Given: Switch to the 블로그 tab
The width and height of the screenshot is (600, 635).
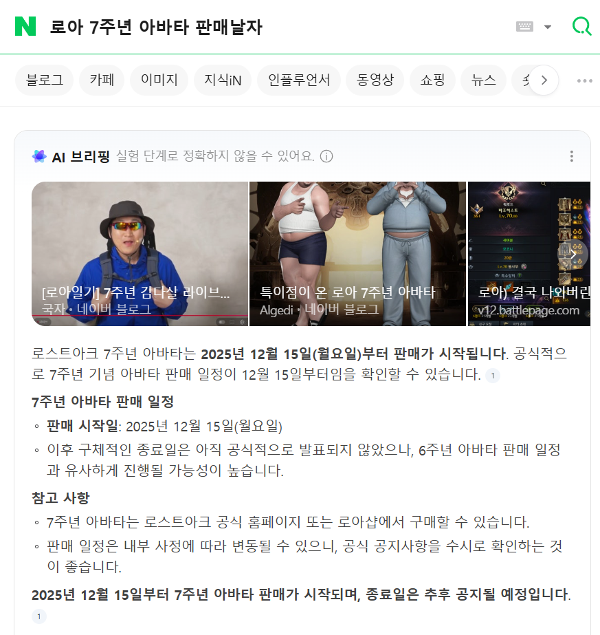Looking at the screenshot, I should click(x=45, y=80).
